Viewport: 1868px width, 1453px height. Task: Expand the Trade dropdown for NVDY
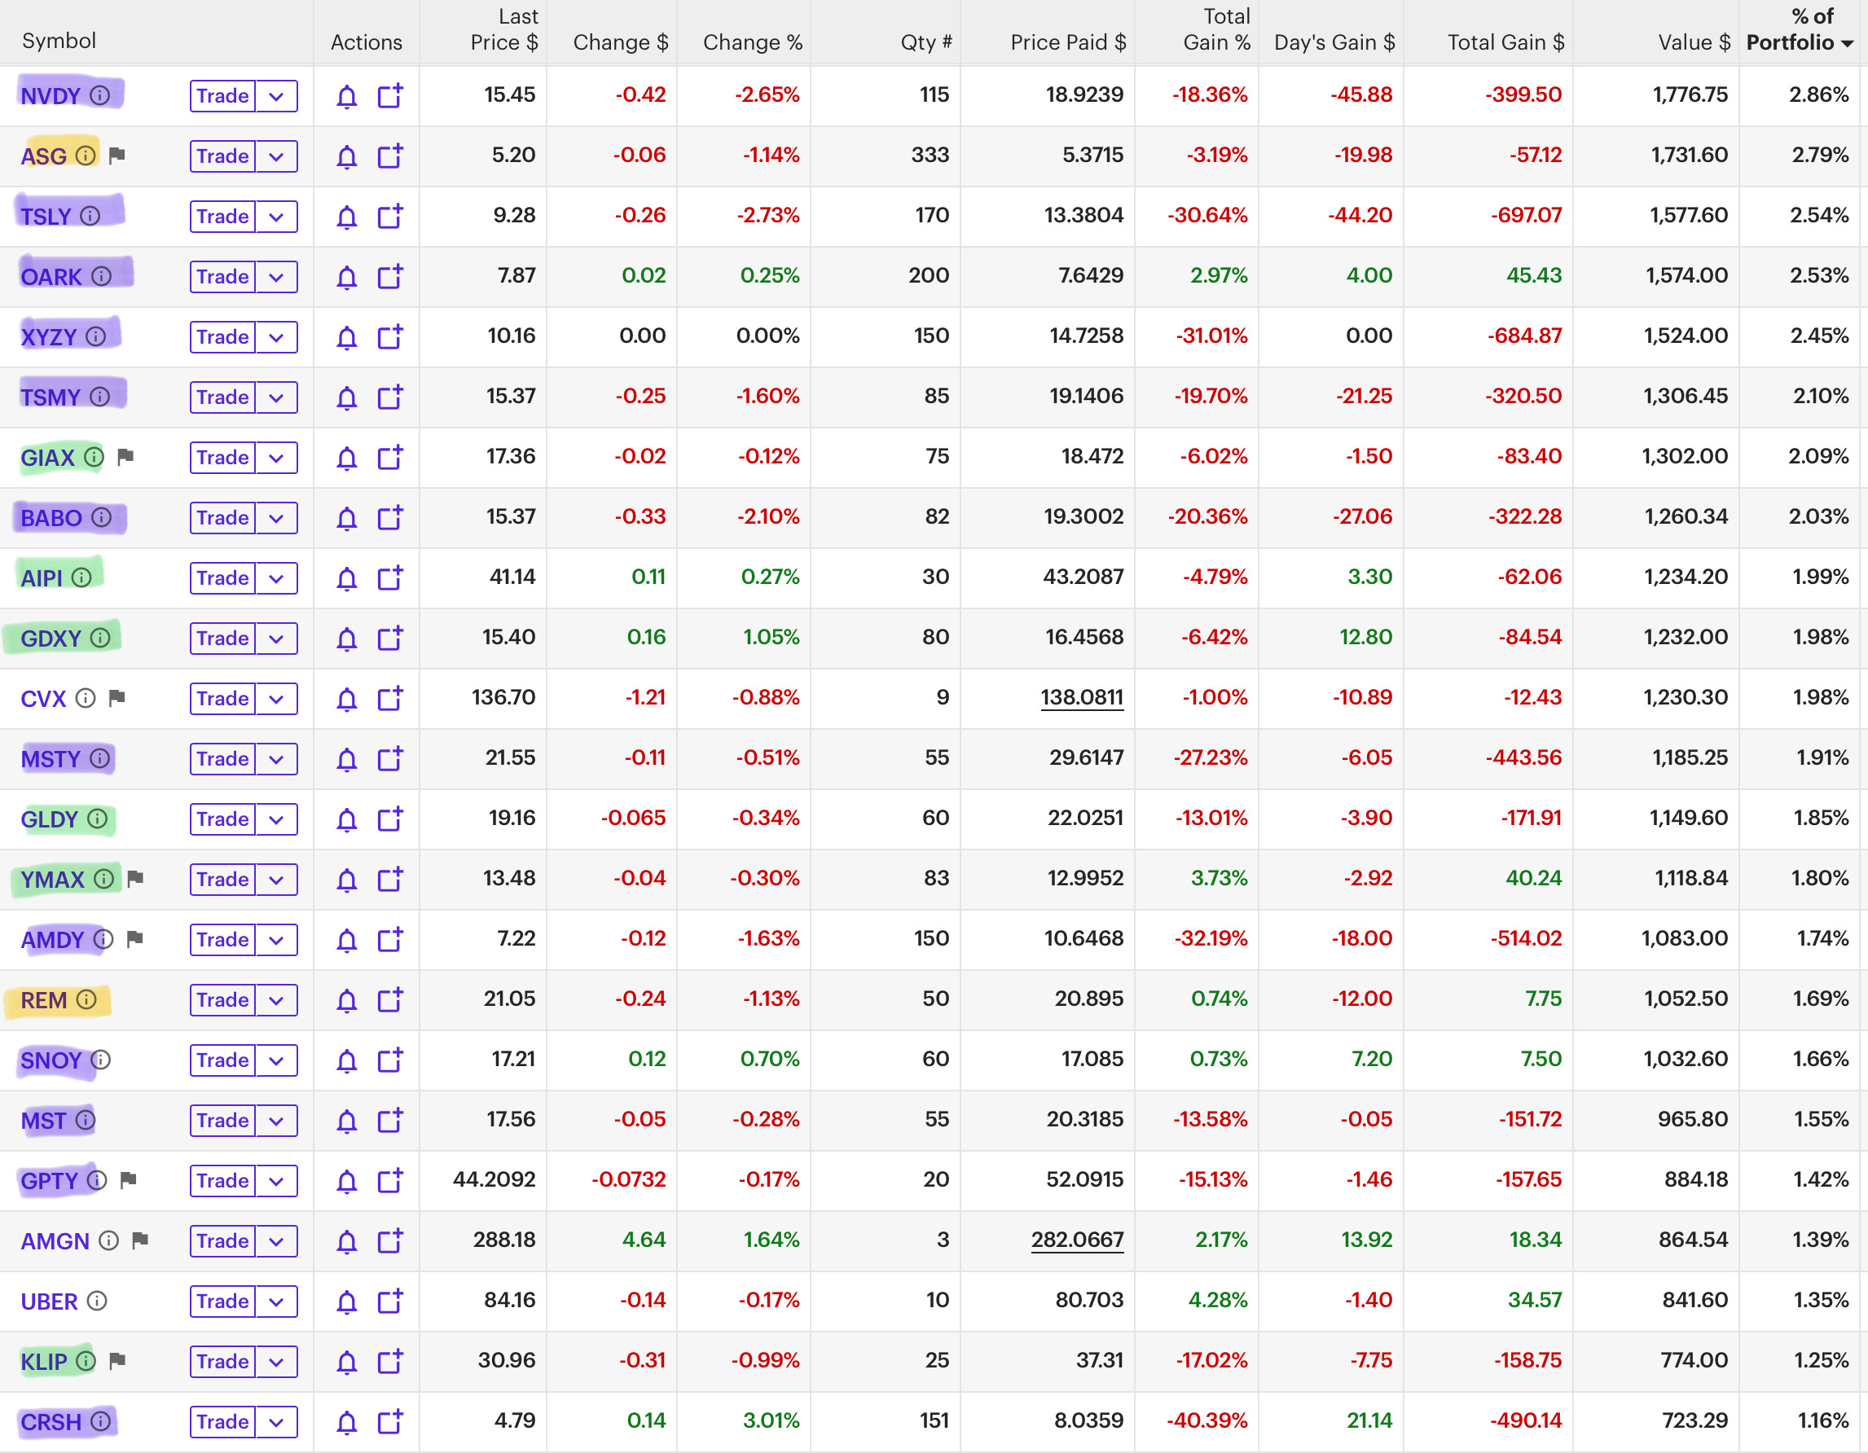coord(276,96)
